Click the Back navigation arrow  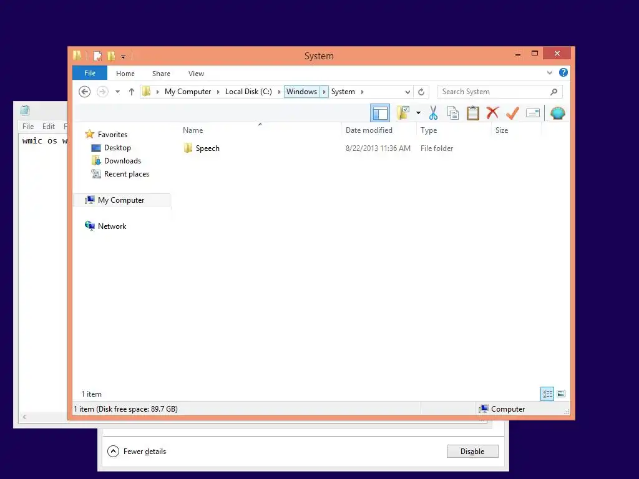[x=84, y=92]
